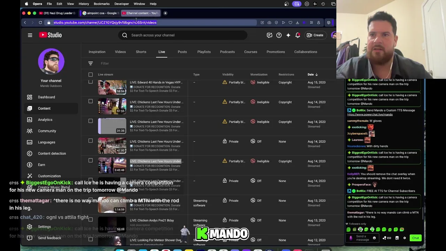Open the Inspiration tab
Viewport: 446px width, 251px height.
coord(97,52)
